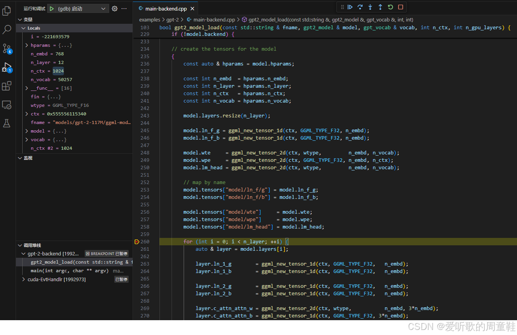The image size is (517, 335).
Task: Expand the model variable
Action: tap(27, 131)
